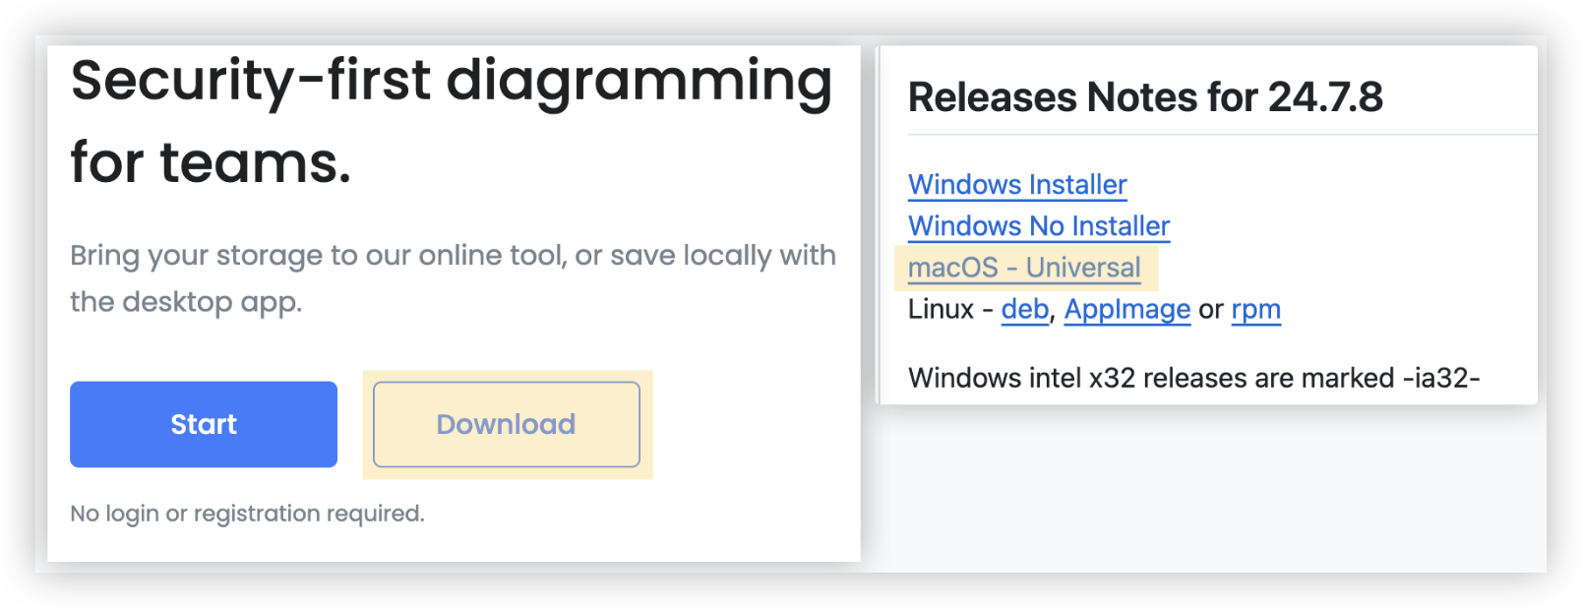Click the 'Linux -' label text
Screen dimensions: 1582x608
(x=949, y=309)
